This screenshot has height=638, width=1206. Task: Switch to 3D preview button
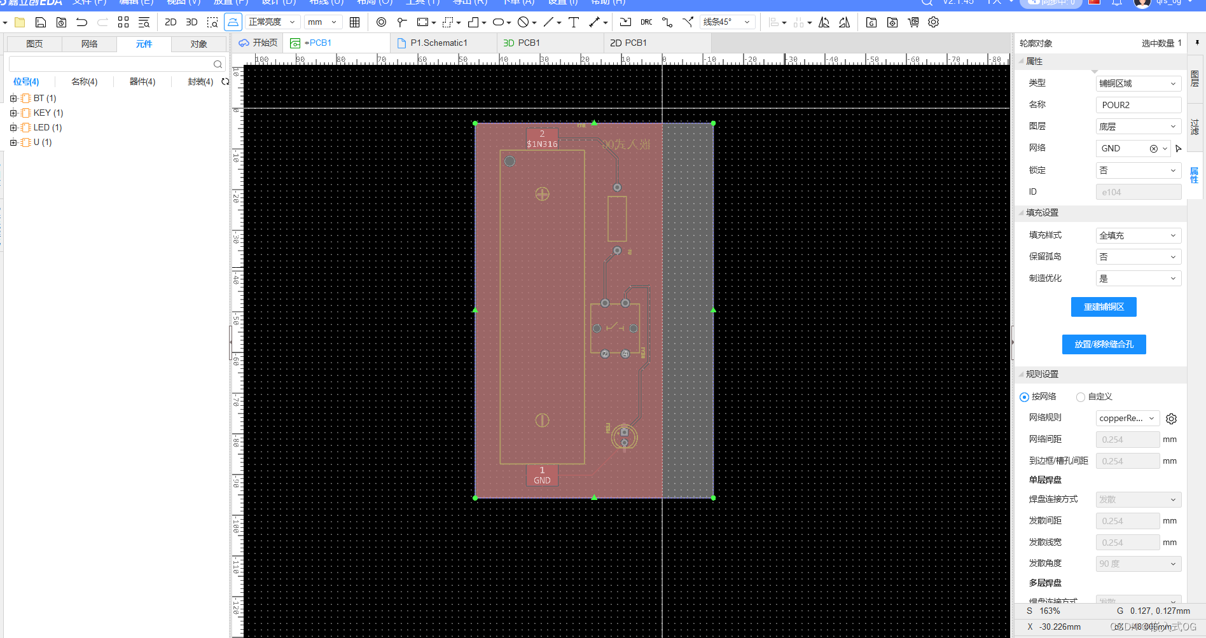(x=191, y=22)
